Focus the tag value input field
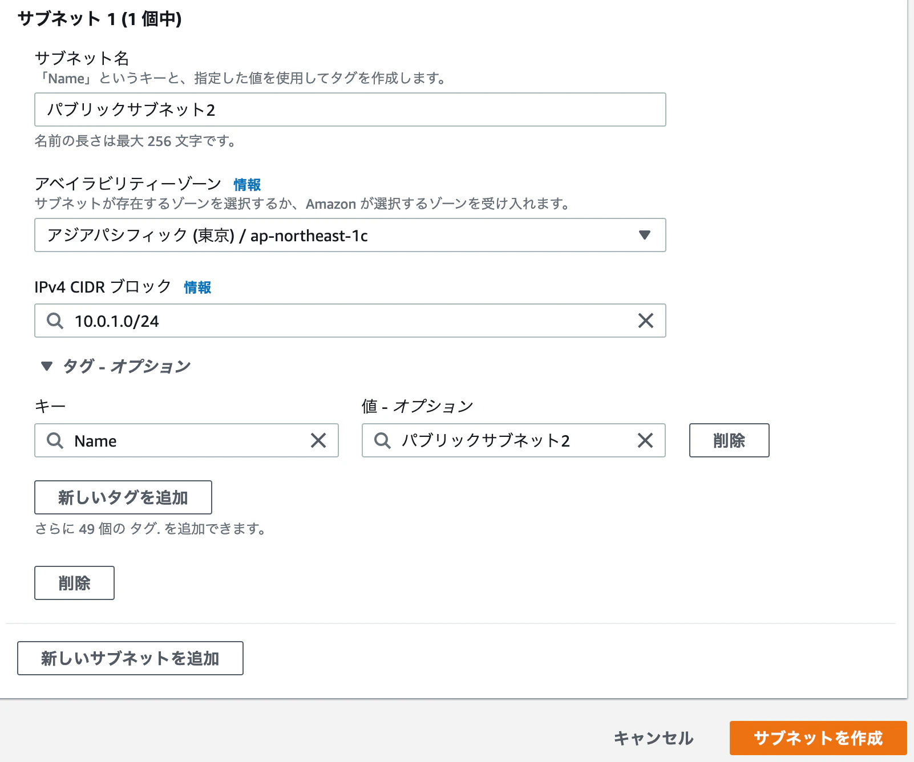The height and width of the screenshot is (762, 914). (513, 440)
